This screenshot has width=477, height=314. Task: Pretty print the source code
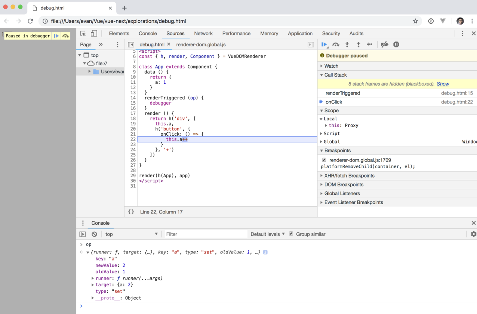coord(131,212)
